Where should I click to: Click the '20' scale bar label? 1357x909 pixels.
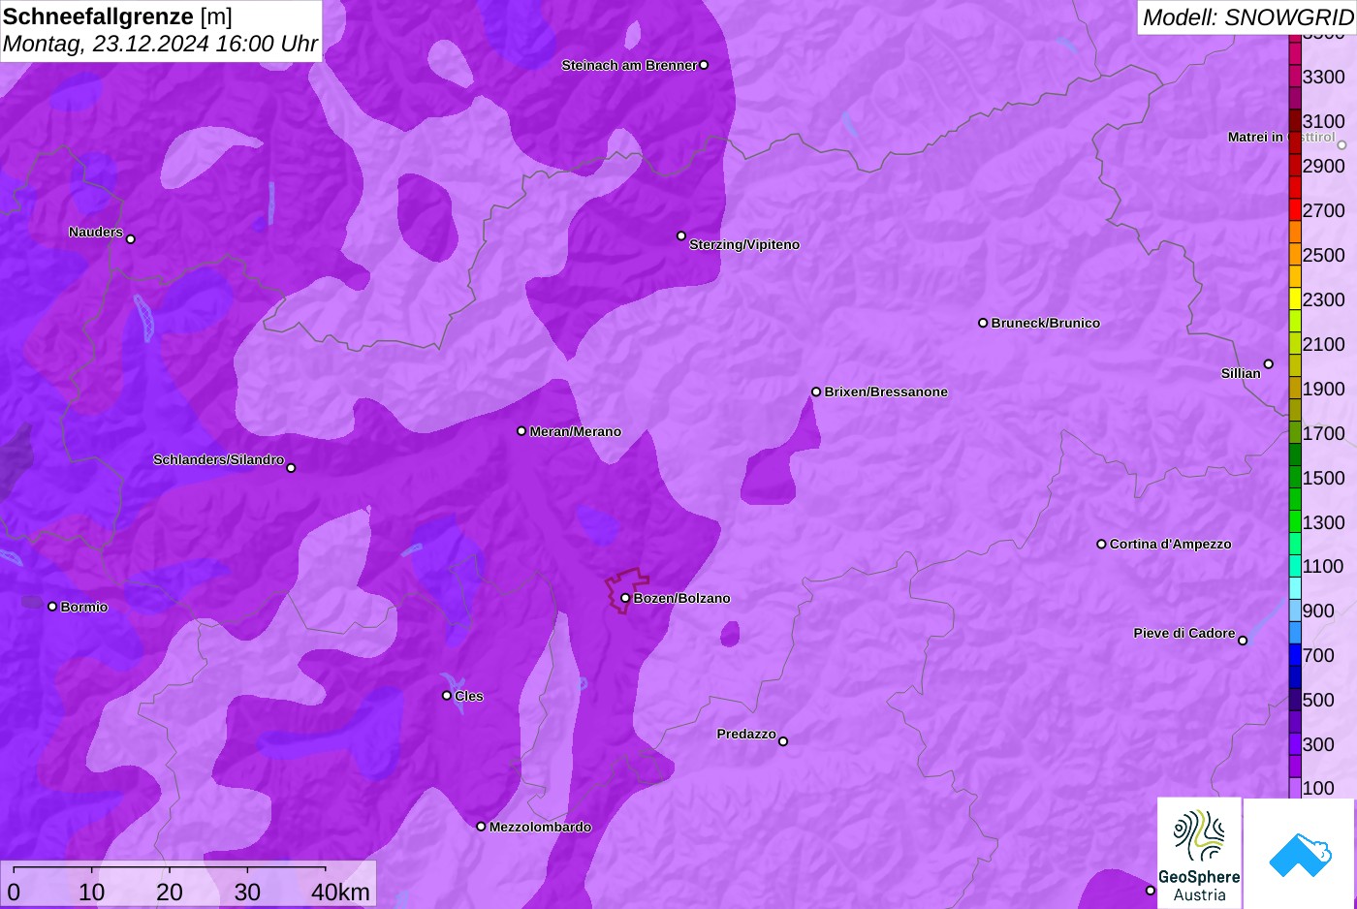tap(170, 892)
